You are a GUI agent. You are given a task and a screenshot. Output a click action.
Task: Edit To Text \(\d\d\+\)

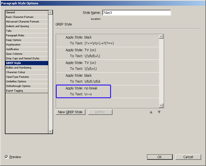coord(92,56)
